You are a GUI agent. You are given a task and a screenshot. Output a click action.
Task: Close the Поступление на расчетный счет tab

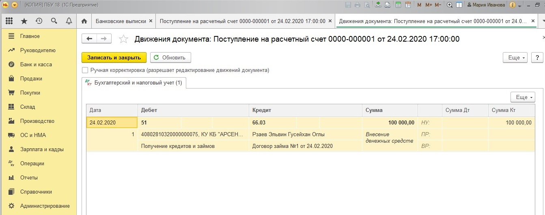(x=330, y=21)
